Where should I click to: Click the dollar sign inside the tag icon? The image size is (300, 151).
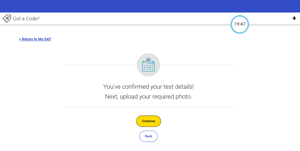point(6,19)
